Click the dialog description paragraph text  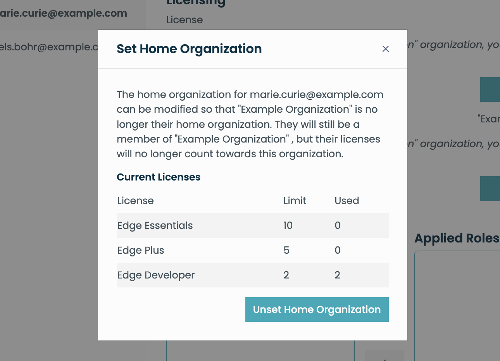pos(250,124)
